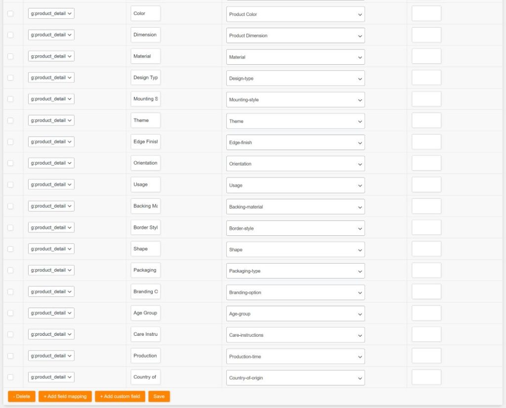Save the field mappings
This screenshot has width=506, height=408.
(x=159, y=396)
